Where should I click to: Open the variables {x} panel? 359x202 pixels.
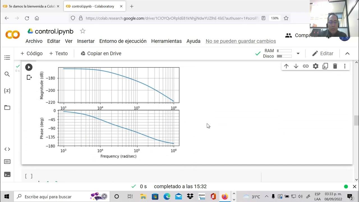pos(7,91)
